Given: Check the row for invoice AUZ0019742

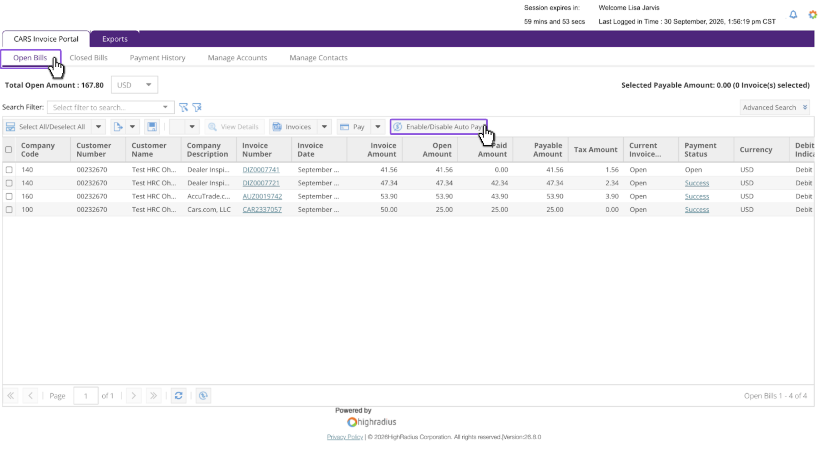Looking at the screenshot, I should click(9, 196).
